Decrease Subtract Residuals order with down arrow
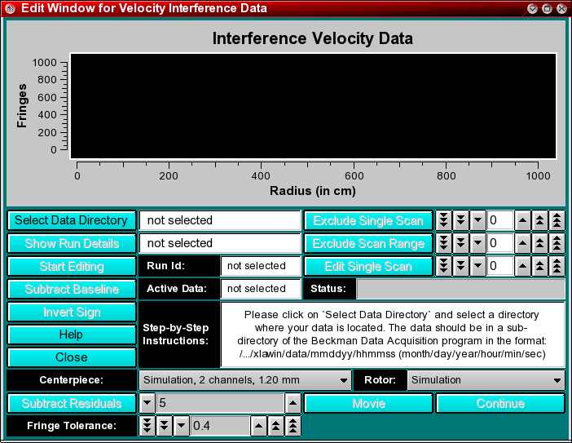572x443 pixels. pyautogui.click(x=147, y=403)
